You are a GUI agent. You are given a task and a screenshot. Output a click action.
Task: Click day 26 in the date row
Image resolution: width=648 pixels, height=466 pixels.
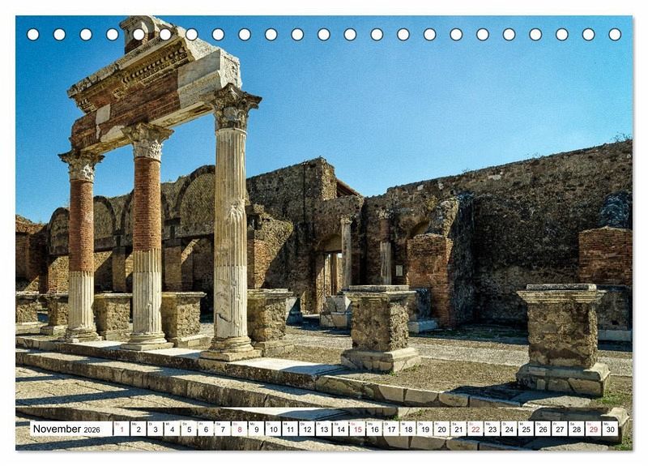543,429
